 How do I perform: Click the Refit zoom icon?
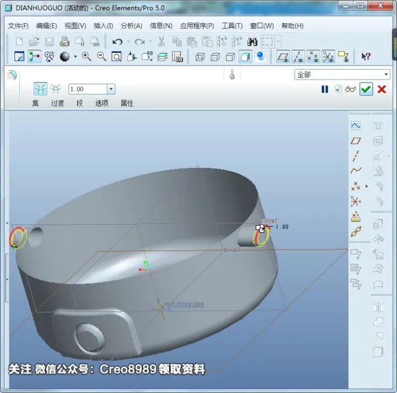coord(116,57)
